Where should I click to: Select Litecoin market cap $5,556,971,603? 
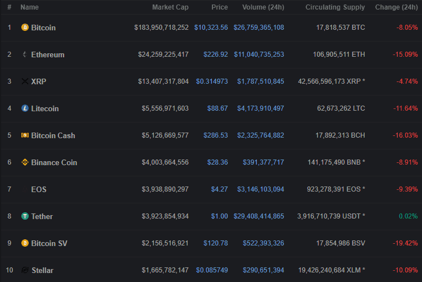coord(165,108)
